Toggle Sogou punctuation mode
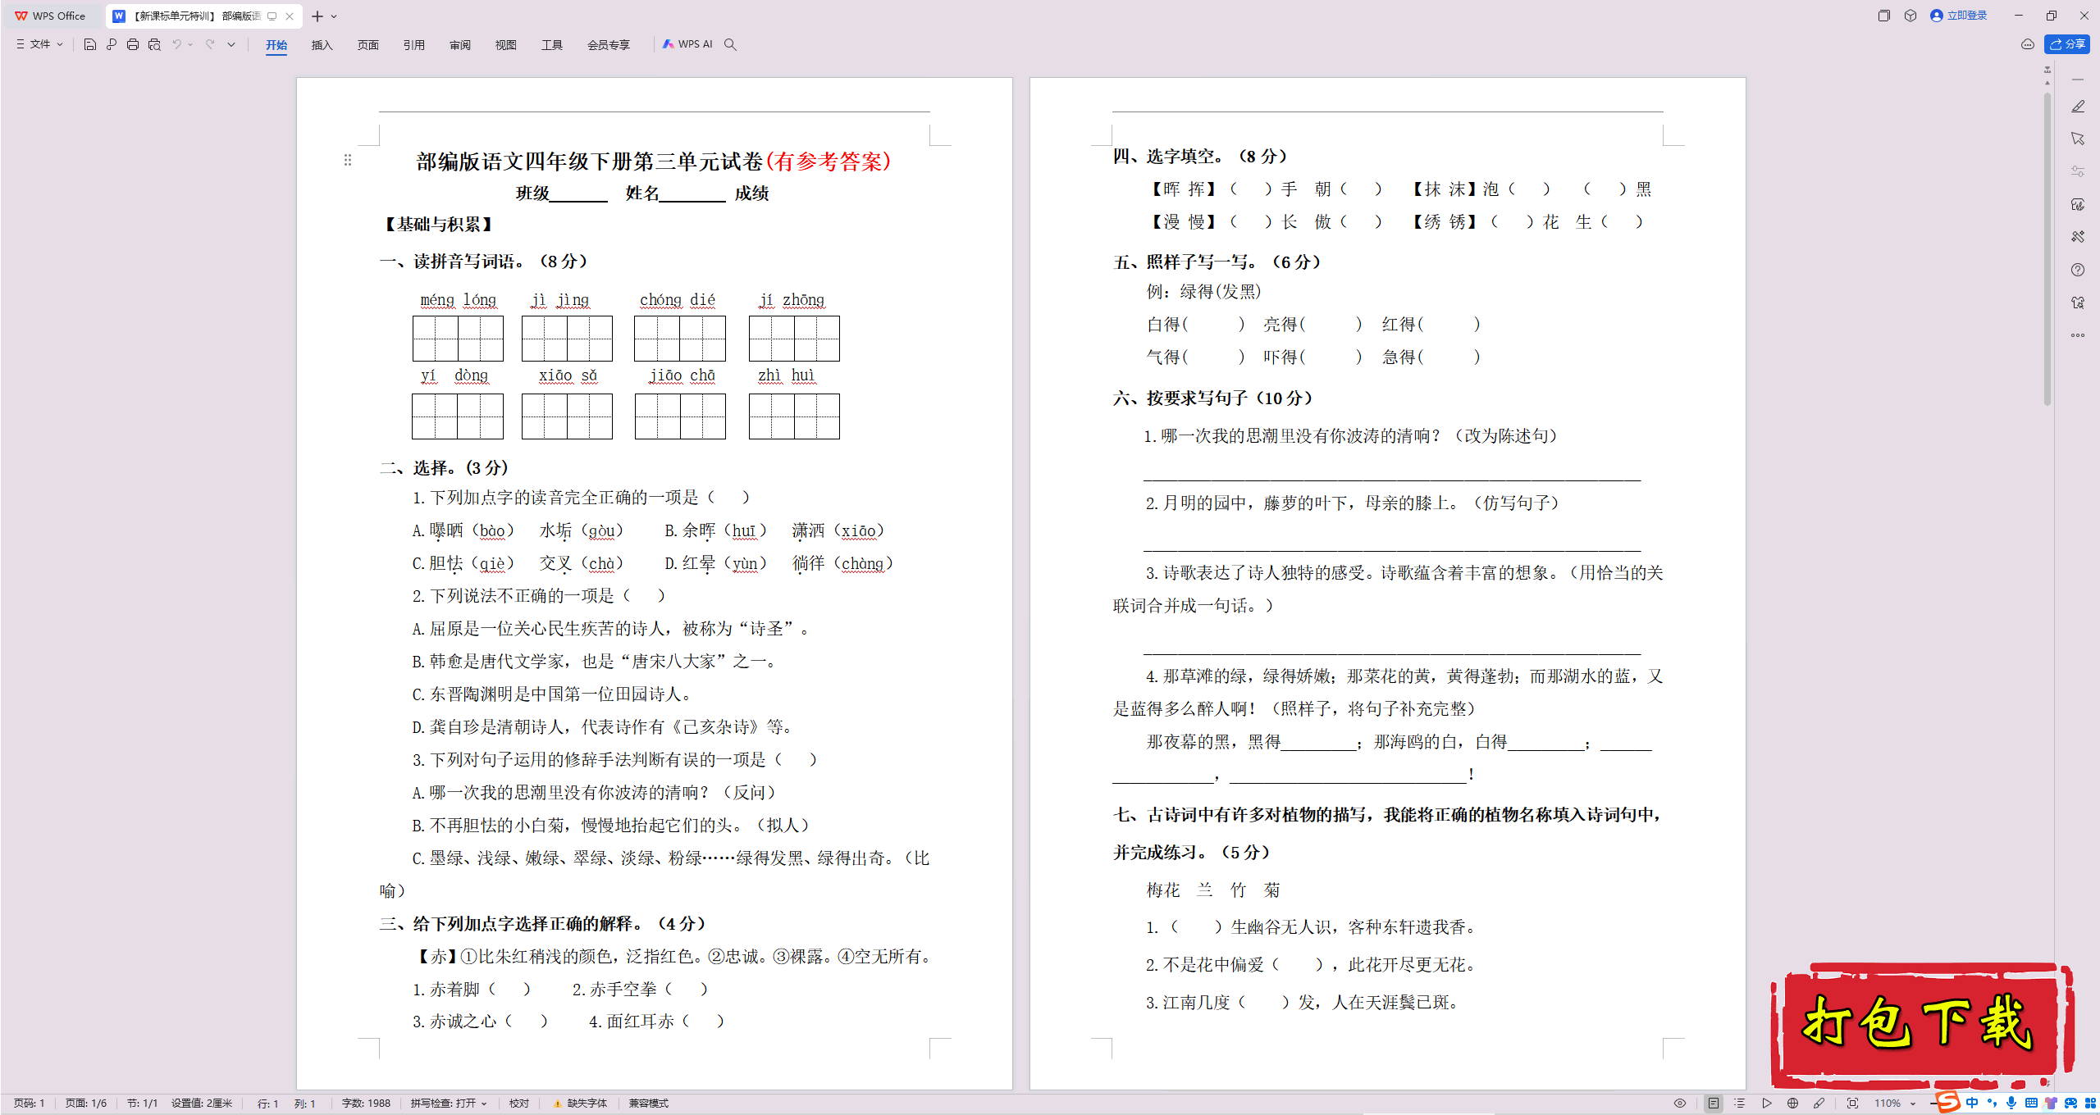The height and width of the screenshot is (1115, 2100). [1992, 1103]
